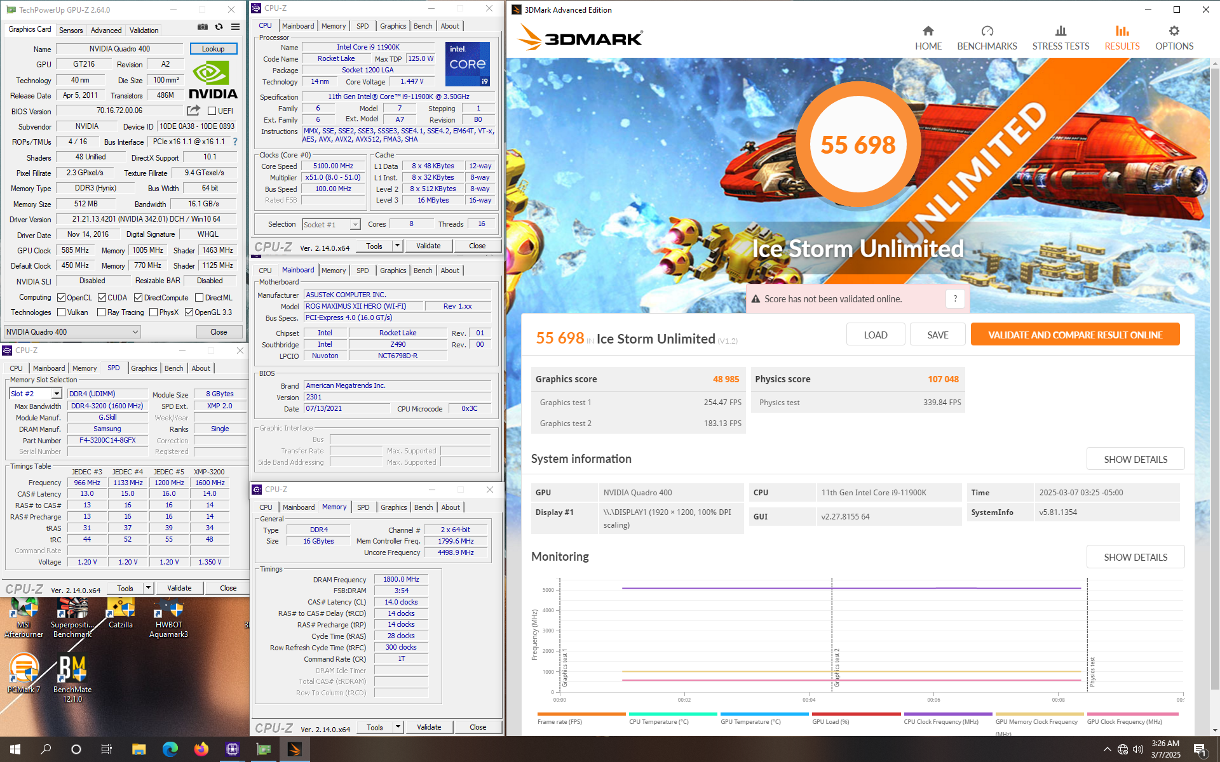
Task: Toggle DirectML checkbox in GPU-Z
Action: (200, 297)
